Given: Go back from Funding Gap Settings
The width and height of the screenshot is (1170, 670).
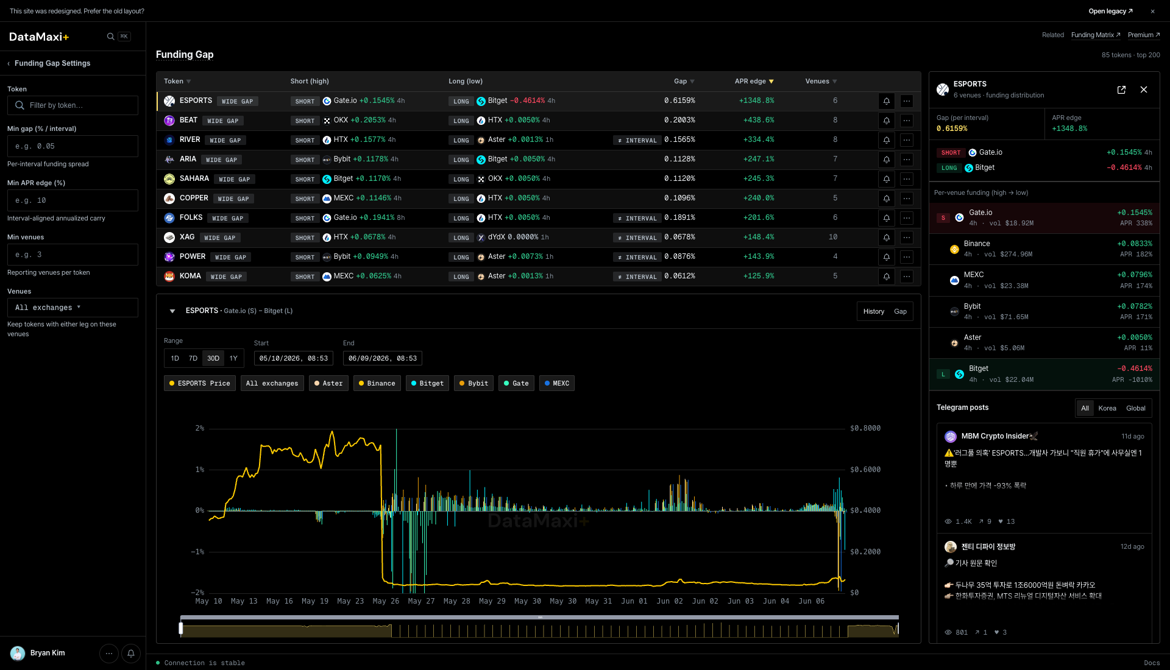Looking at the screenshot, I should [x=9, y=63].
